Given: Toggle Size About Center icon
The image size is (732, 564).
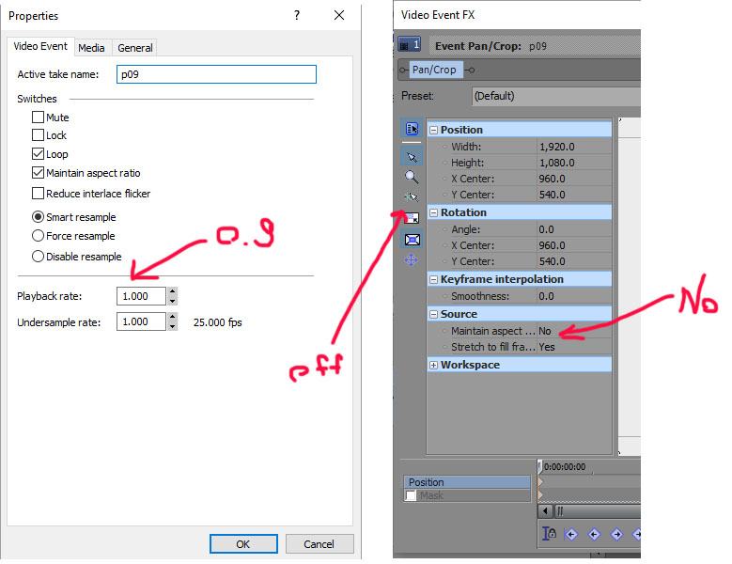Looking at the screenshot, I should tap(412, 240).
